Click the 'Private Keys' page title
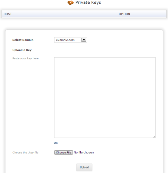168x173 pixels. pos(88,3)
